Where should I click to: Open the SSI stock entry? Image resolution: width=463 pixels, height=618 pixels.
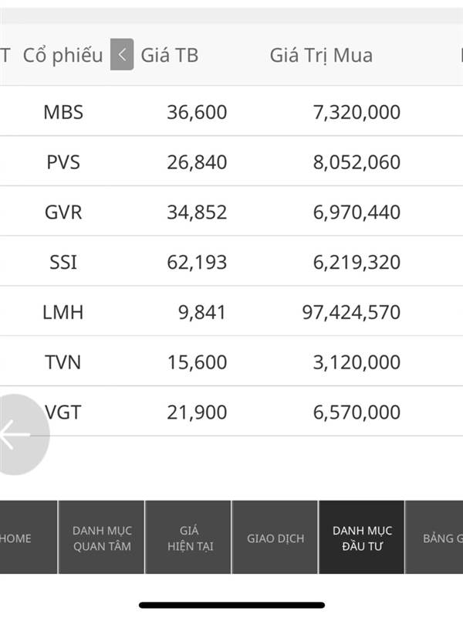coord(231,262)
